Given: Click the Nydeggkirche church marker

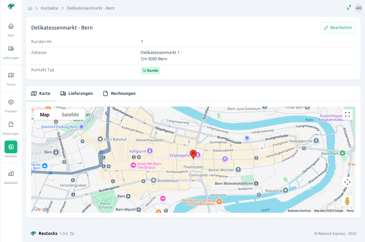Looking at the screenshot, I should 316,141.
